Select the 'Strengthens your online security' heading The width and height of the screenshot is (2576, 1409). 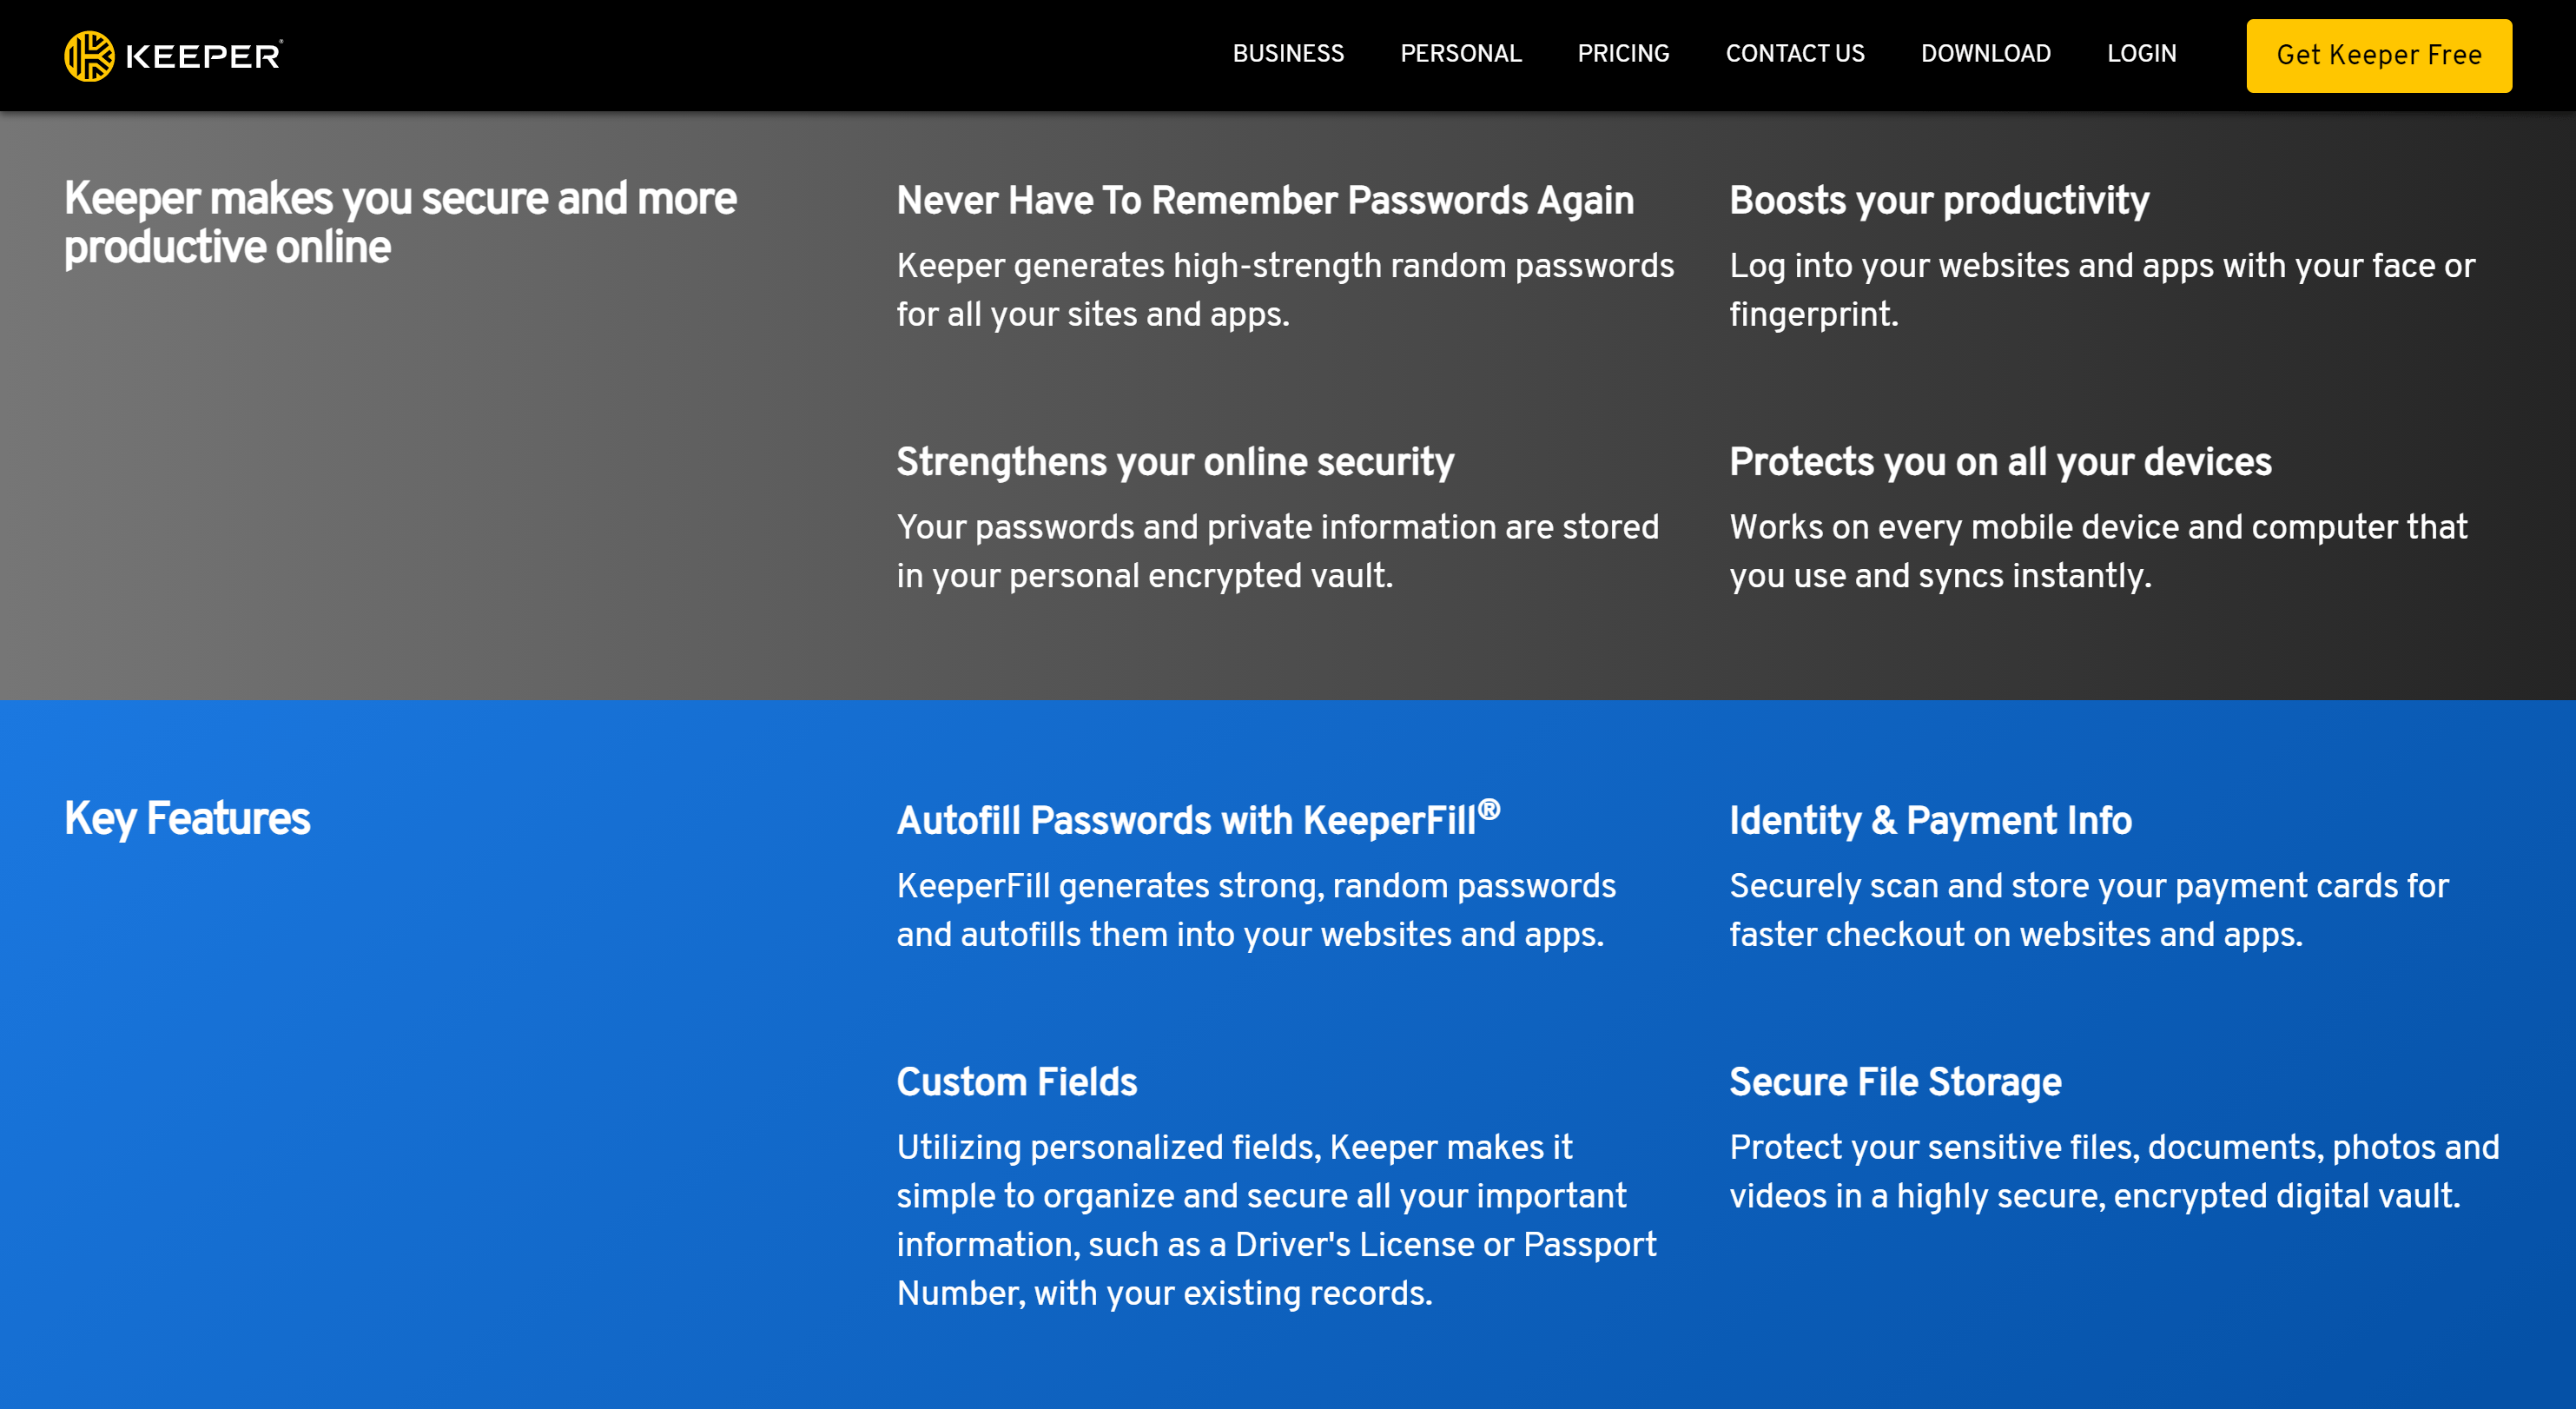click(x=1175, y=462)
